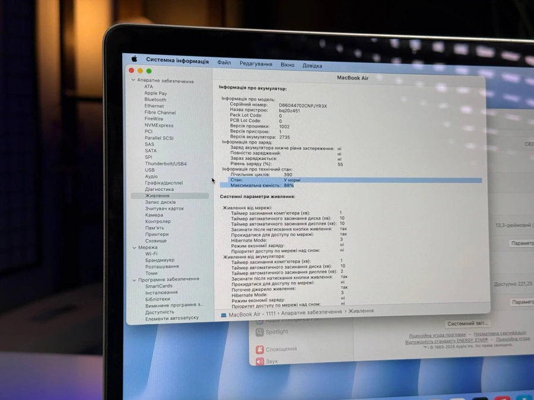Select Елементи автозапуску in the sidebar
The height and width of the screenshot is (400, 534).
click(x=172, y=318)
